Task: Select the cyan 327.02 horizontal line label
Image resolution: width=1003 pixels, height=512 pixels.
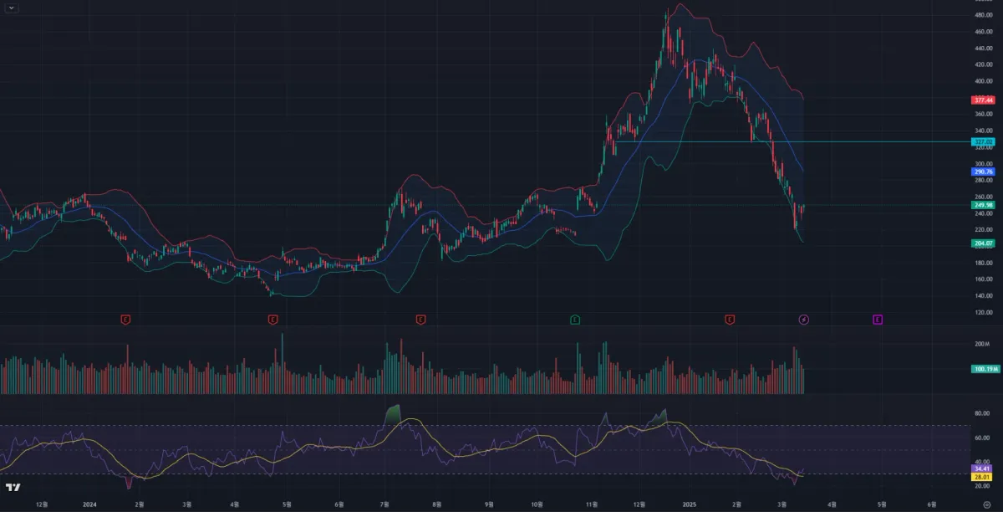Action: [x=983, y=142]
